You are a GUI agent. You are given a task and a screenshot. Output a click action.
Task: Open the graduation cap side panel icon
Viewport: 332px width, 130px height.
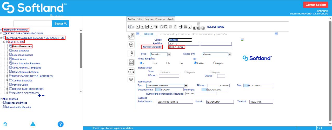(131, 80)
